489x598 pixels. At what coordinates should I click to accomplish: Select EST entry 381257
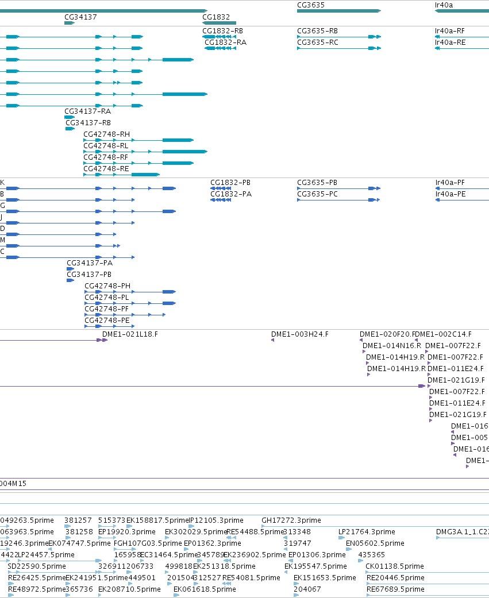(78, 520)
